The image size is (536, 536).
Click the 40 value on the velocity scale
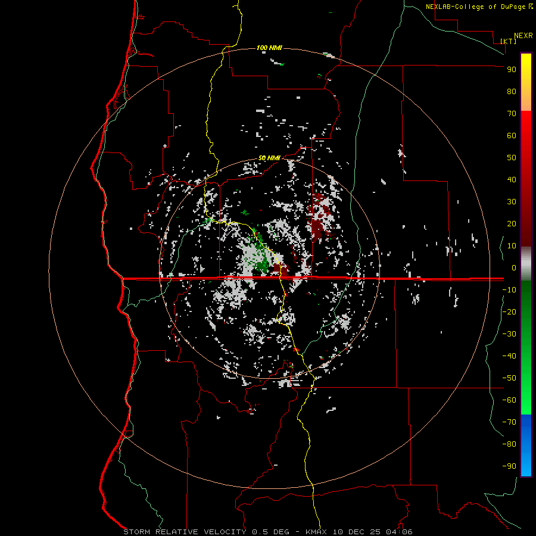[512, 179]
